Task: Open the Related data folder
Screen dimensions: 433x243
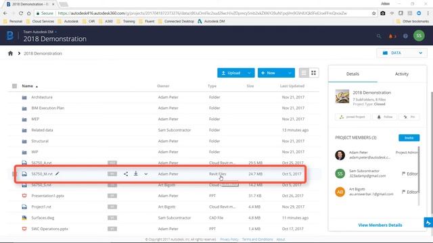Action: pyautogui.click(x=42, y=130)
